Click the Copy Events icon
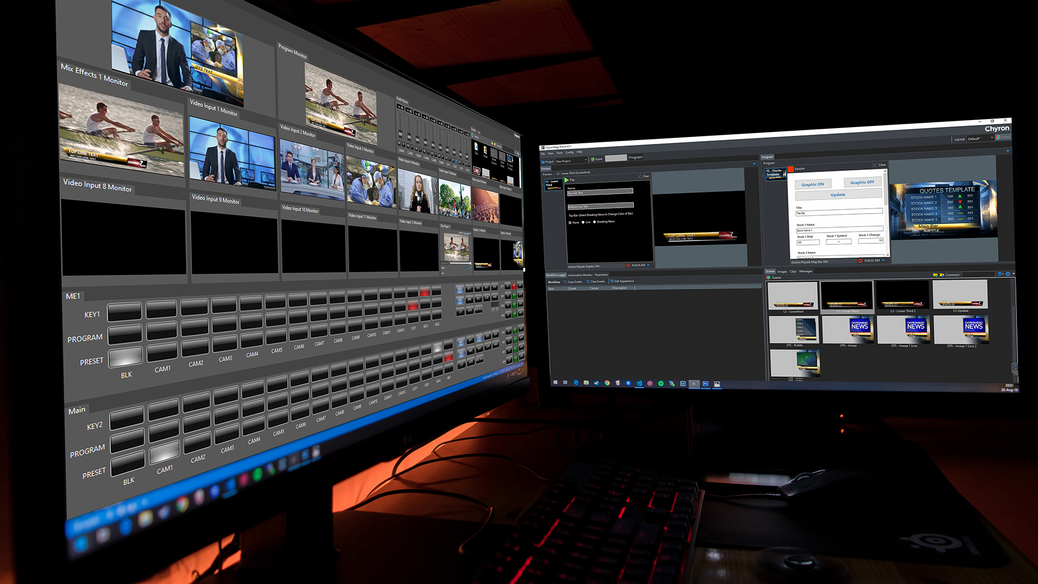The width and height of the screenshot is (1038, 584). click(x=565, y=282)
